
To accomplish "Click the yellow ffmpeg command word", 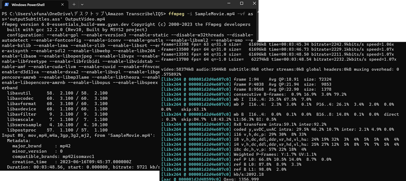I will (x=176, y=14).
